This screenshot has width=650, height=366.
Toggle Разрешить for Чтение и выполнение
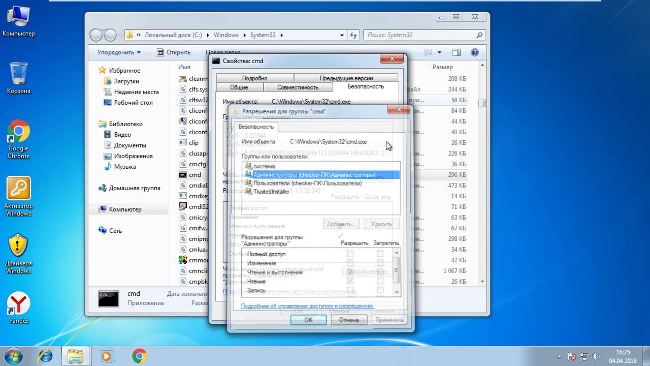pyautogui.click(x=350, y=272)
